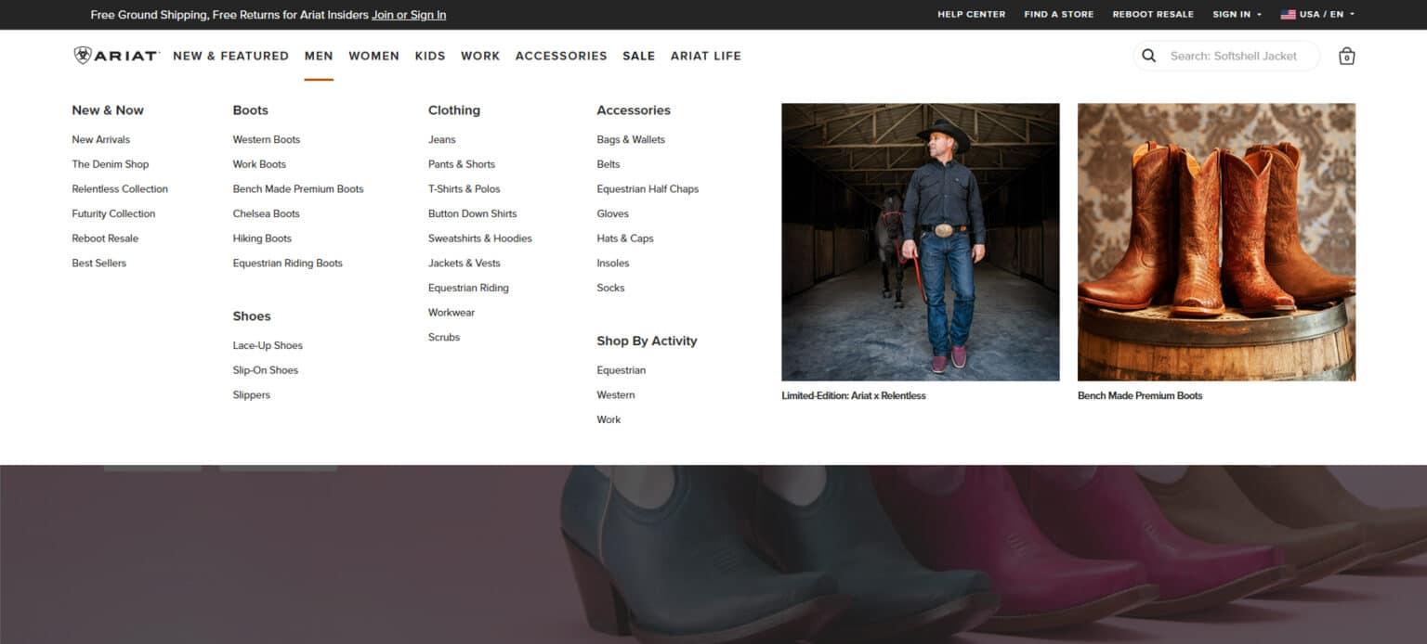Screen dimensions: 1427x644
Task: Open the Relentless promo image
Action: pyautogui.click(x=920, y=241)
